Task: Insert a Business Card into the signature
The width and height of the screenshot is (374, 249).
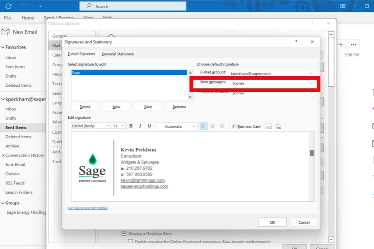Action: 247,126
